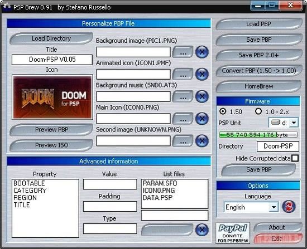This screenshot has height=249, width=307.
Task: Browse for Second image UNKNOWN.PNG file
Action: click(x=183, y=141)
